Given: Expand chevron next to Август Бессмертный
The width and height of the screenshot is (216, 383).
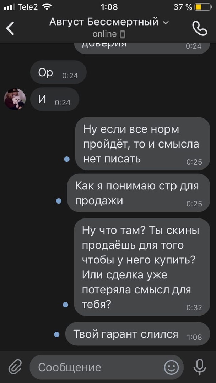Looking at the screenshot, I should pos(166,23).
